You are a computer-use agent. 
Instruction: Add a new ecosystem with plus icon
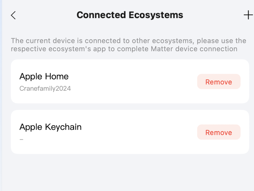point(248,15)
